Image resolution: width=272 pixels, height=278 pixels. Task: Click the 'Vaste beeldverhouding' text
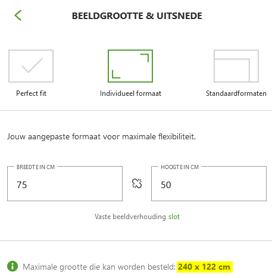[x=130, y=217]
